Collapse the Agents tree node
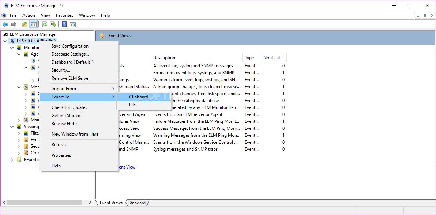436x215 pixels. [x=19, y=54]
